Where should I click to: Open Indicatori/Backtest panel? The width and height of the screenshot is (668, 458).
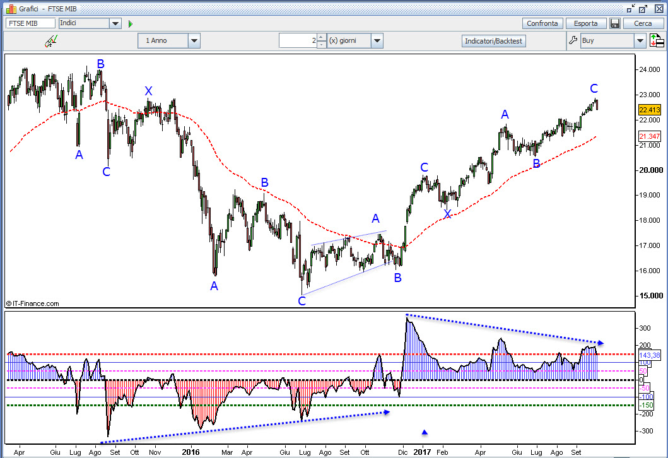click(x=493, y=41)
